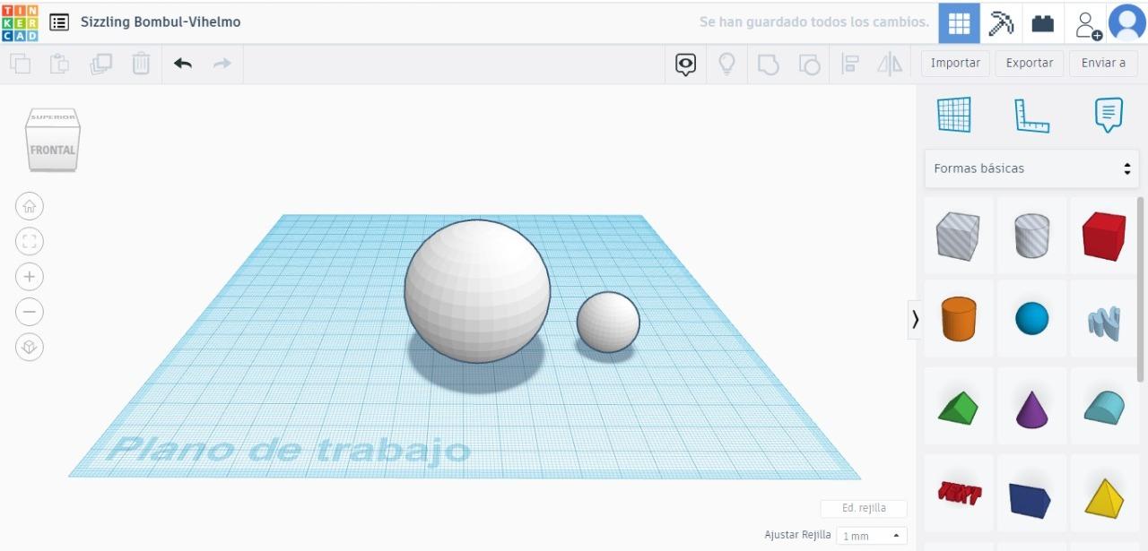Select the Workplane tool icon

954,115
